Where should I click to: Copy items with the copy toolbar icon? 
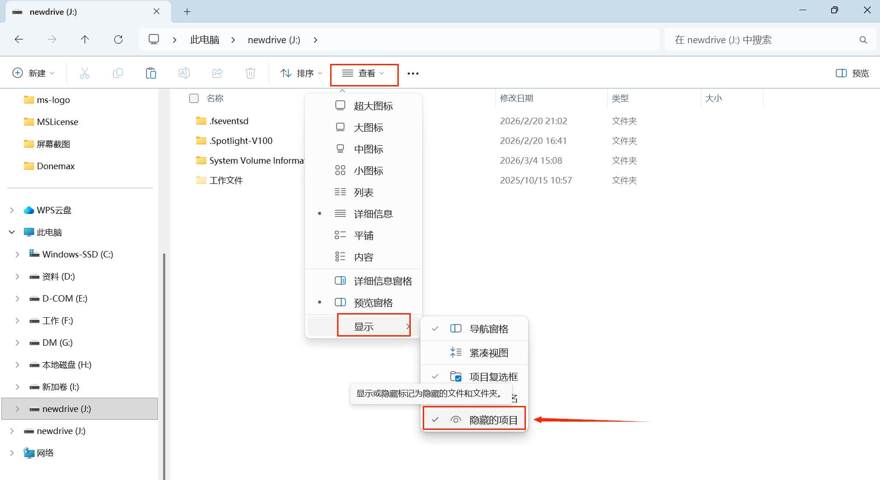(x=118, y=73)
